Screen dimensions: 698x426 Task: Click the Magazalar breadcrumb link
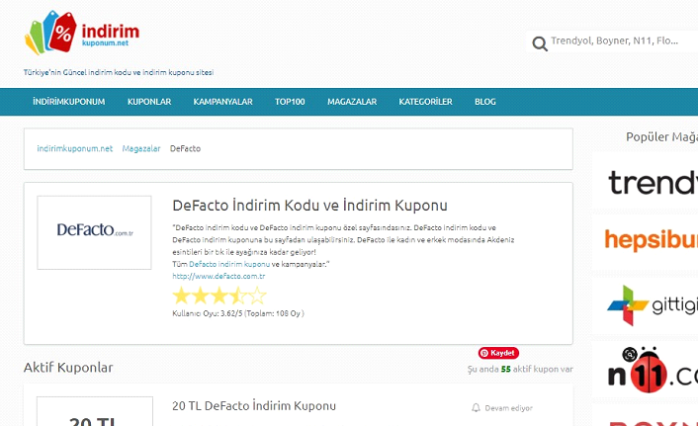pyautogui.click(x=141, y=148)
